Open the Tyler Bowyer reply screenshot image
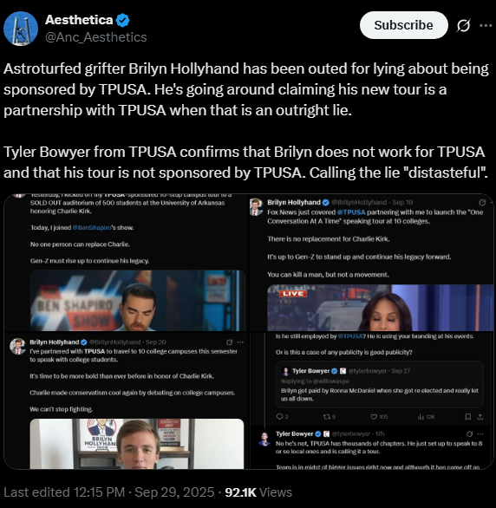The width and height of the screenshot is (496, 508). (x=371, y=401)
